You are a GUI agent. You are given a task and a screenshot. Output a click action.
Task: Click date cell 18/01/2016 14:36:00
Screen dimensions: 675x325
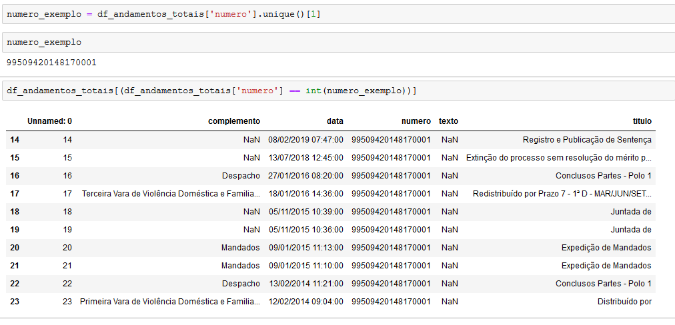[305, 193]
